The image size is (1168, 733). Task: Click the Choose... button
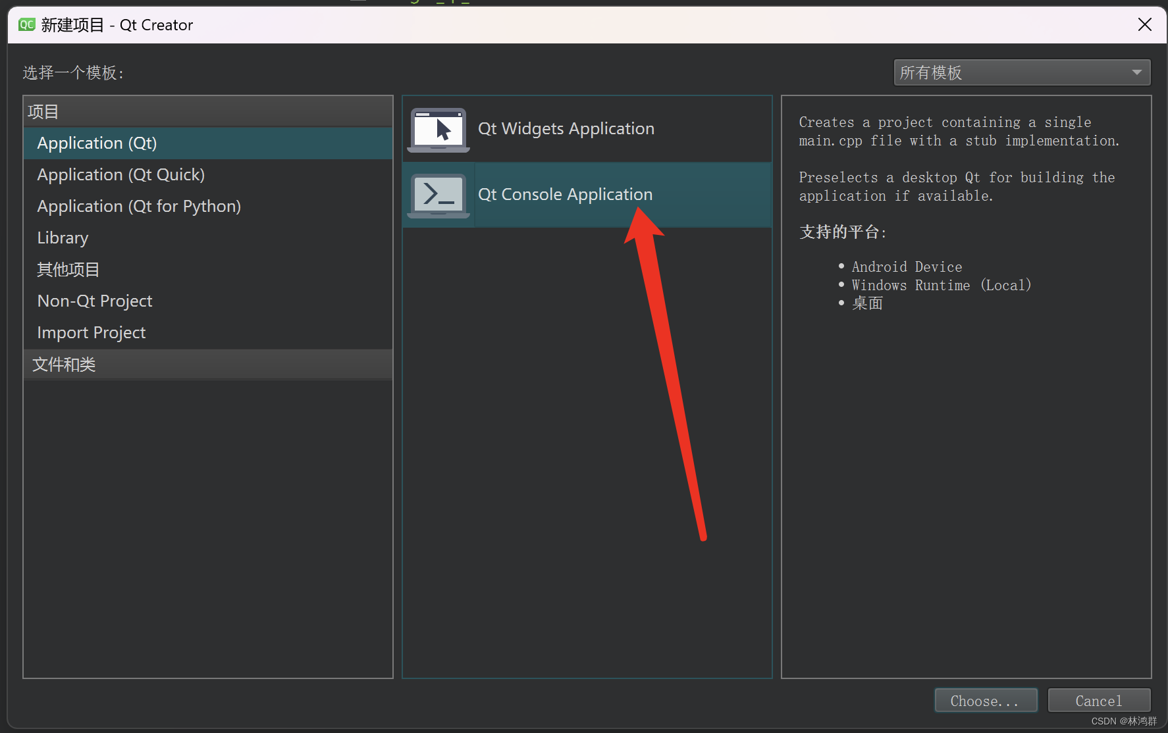[986, 701]
